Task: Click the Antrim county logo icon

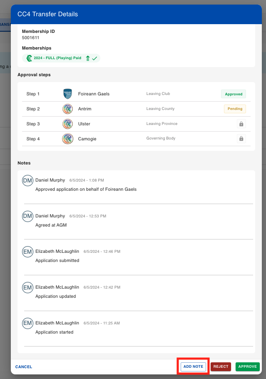Action: [x=68, y=109]
